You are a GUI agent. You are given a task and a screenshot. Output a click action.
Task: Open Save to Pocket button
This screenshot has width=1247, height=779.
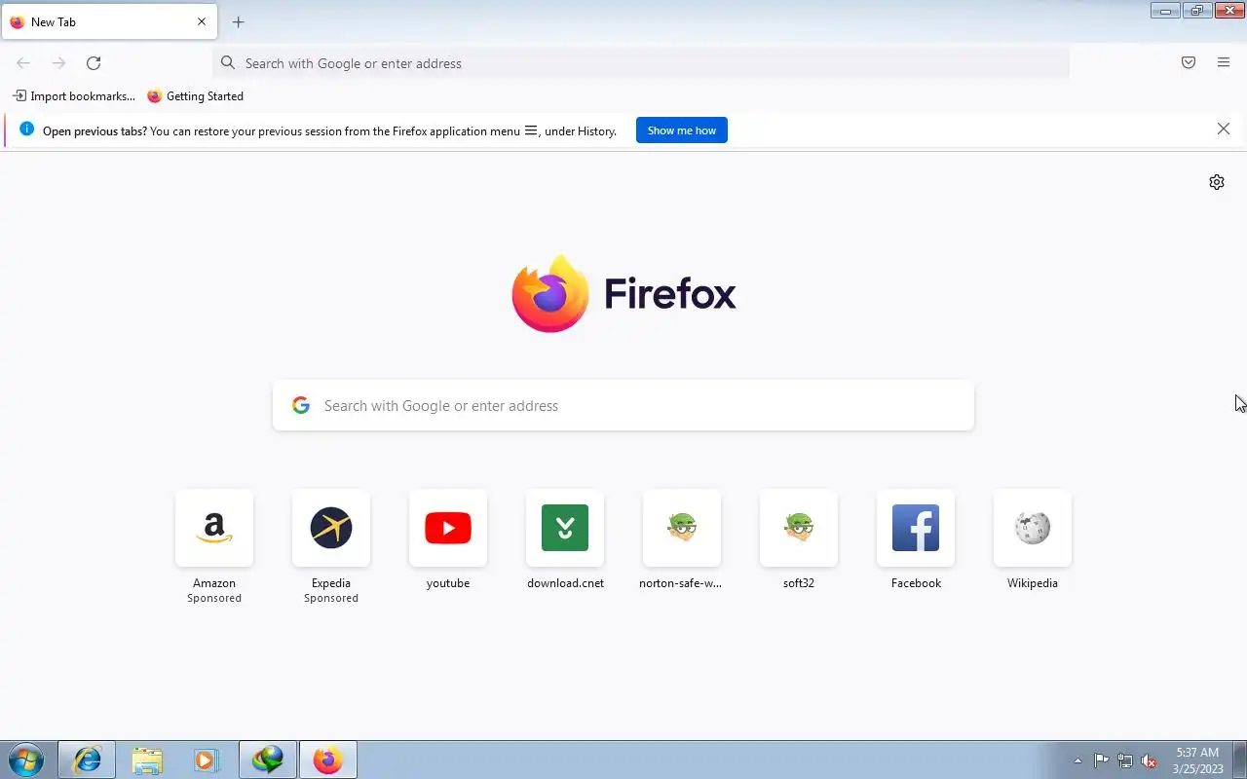pos(1189,63)
